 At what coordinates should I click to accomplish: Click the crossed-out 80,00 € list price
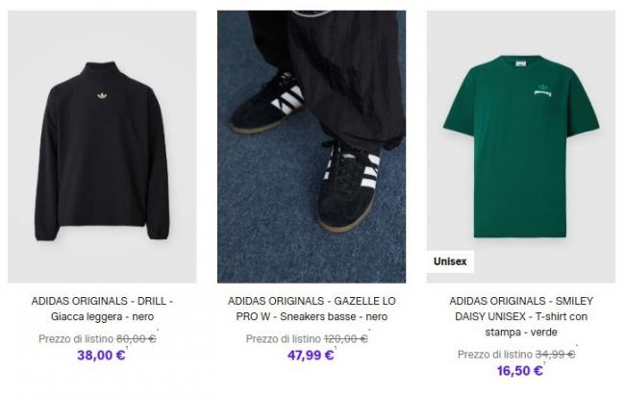pyautogui.click(x=136, y=339)
